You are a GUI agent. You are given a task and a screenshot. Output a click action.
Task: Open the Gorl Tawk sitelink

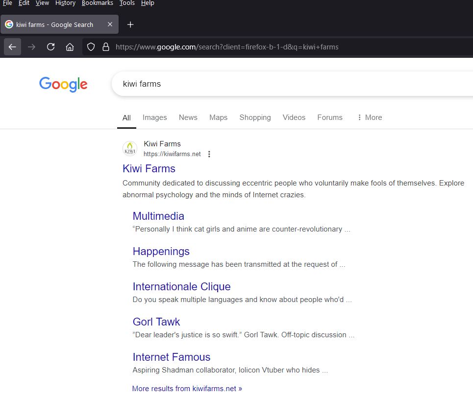[x=156, y=322]
